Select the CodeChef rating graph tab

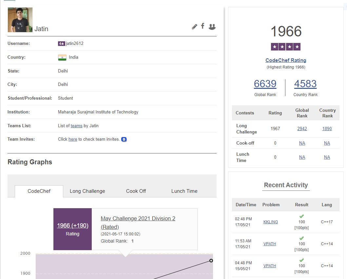click(x=39, y=191)
